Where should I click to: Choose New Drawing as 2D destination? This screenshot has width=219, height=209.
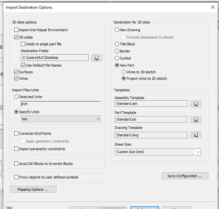(x=117, y=30)
